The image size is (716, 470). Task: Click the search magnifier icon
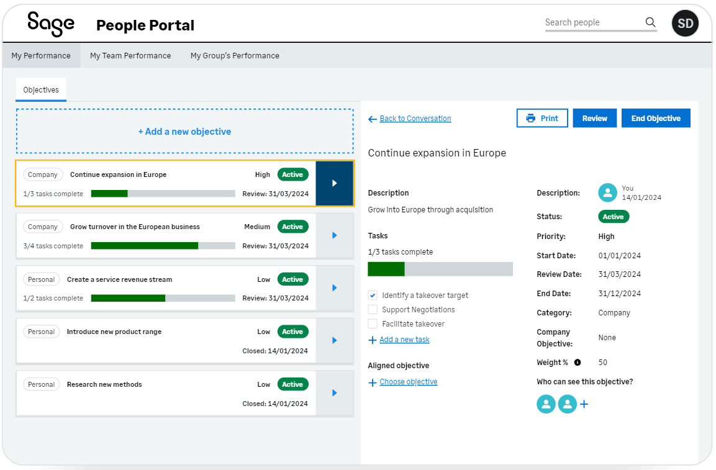(650, 22)
